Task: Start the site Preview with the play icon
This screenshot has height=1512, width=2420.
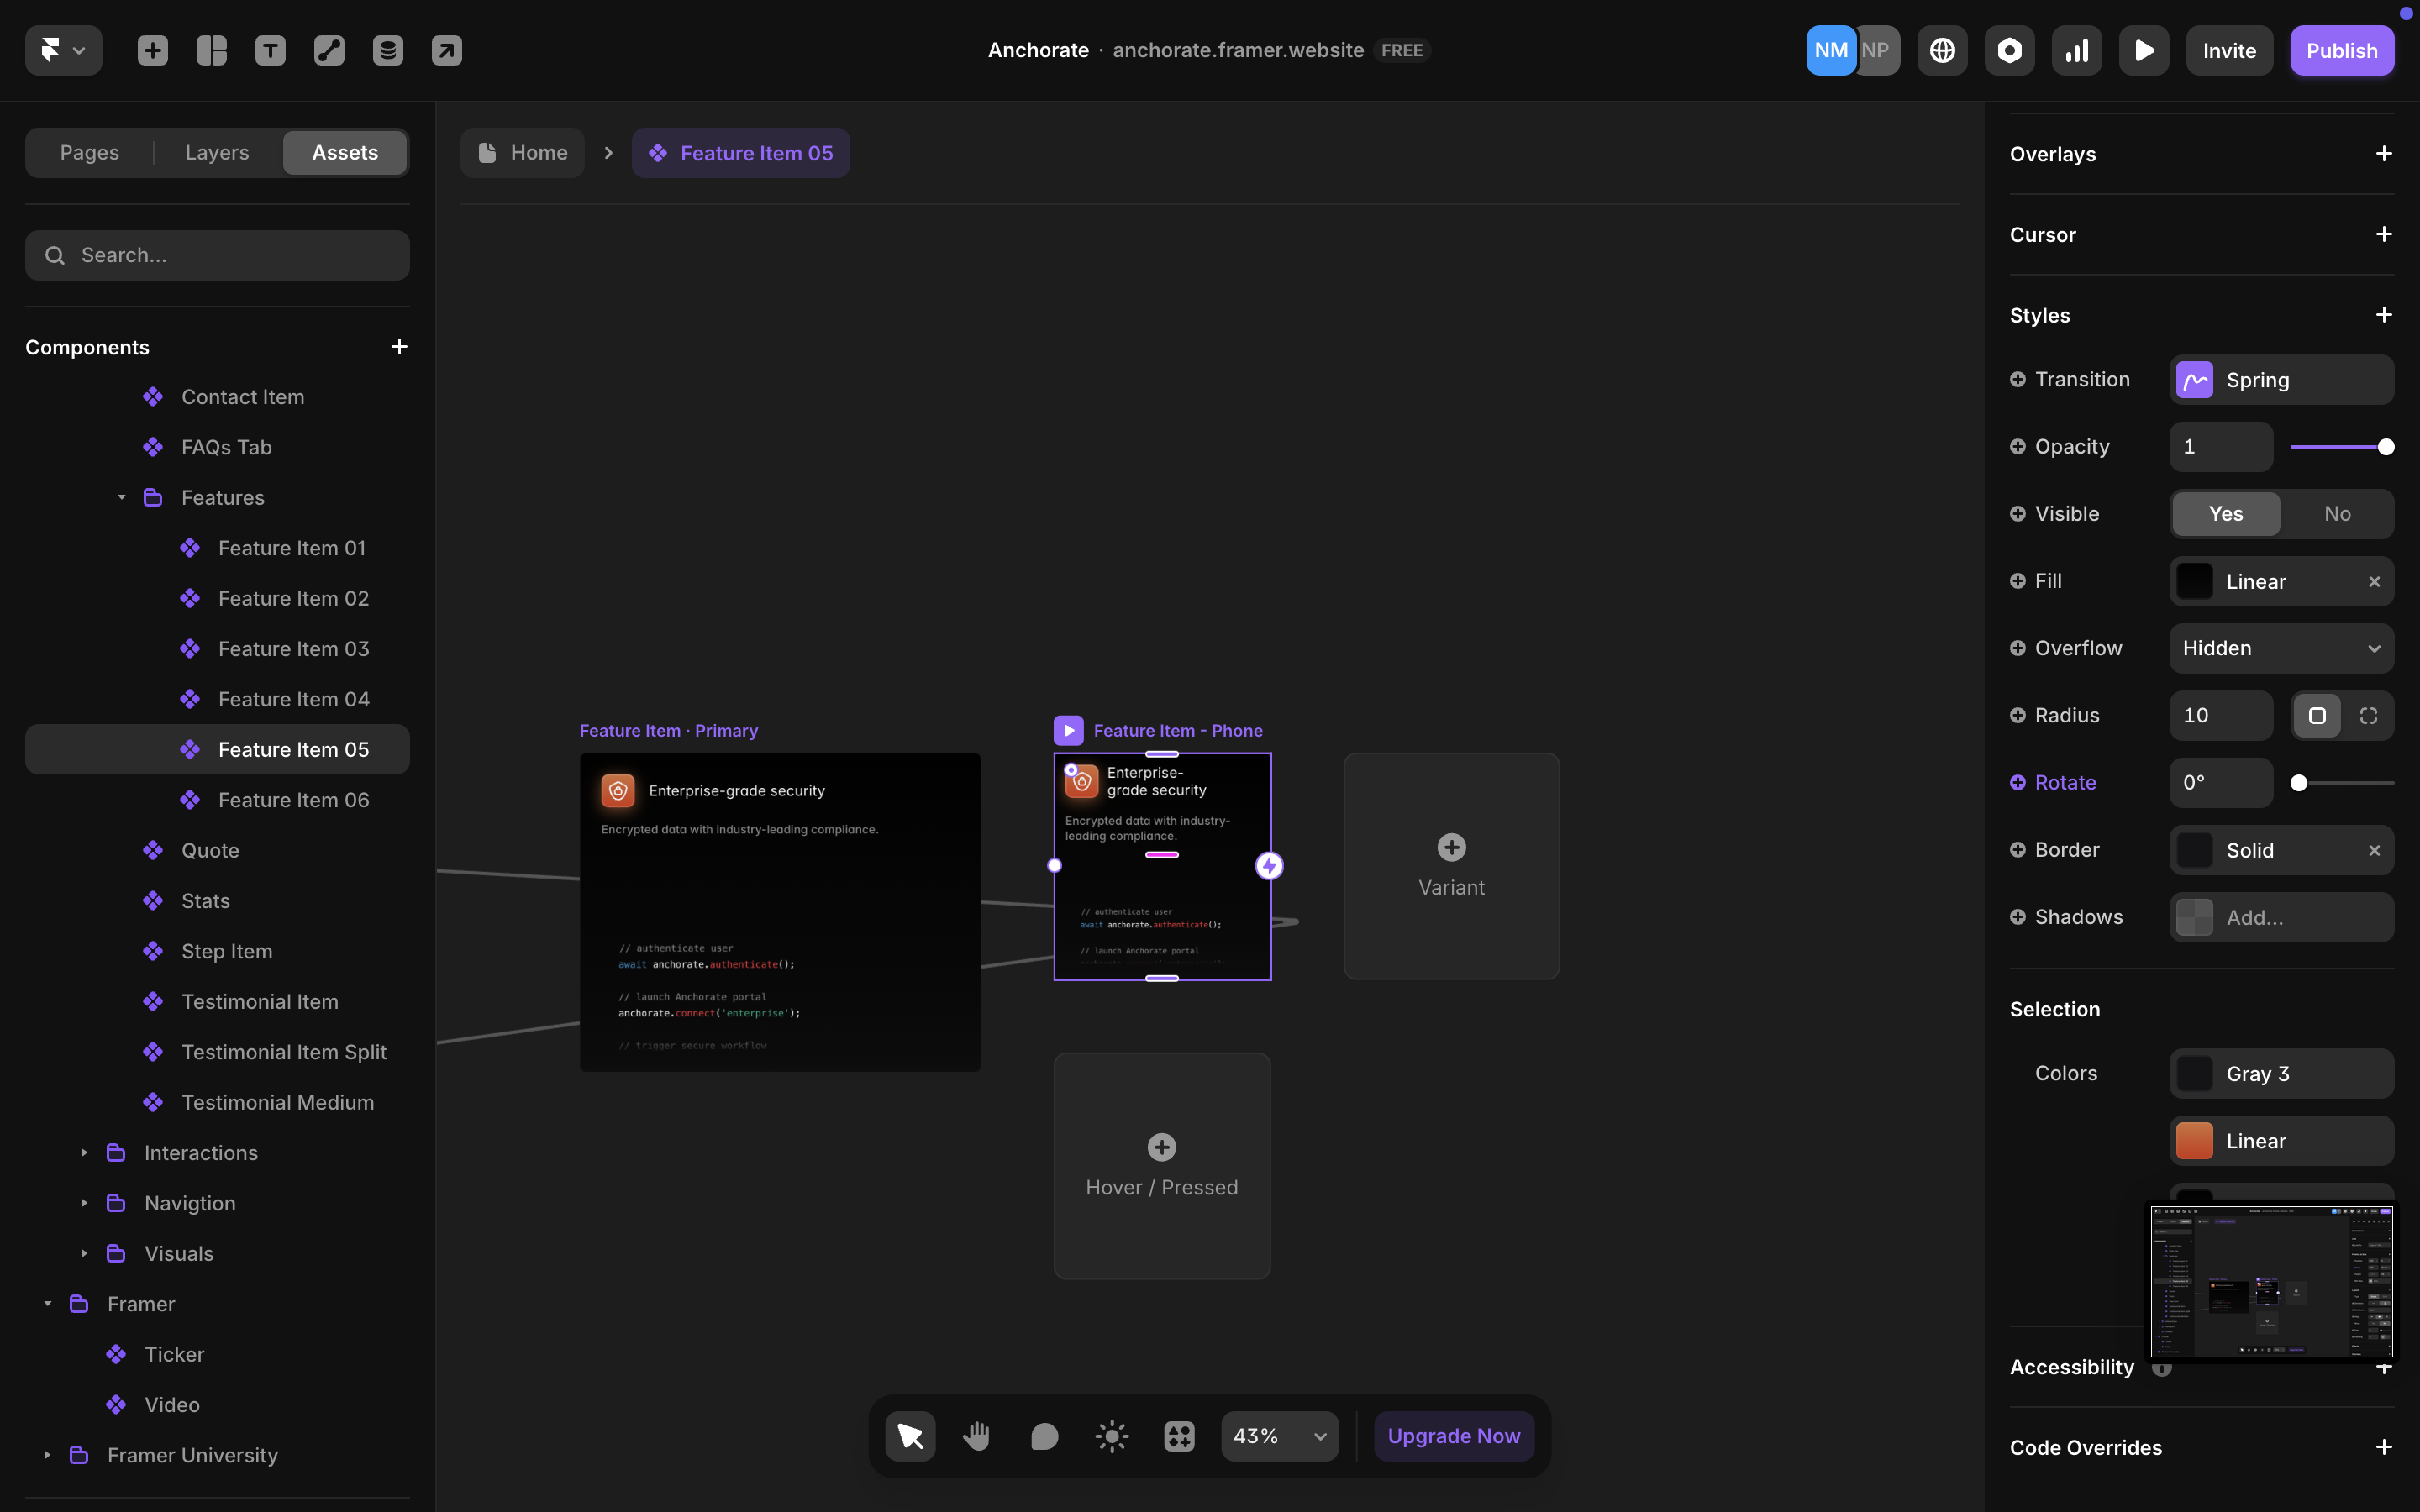Action: point(2143,50)
